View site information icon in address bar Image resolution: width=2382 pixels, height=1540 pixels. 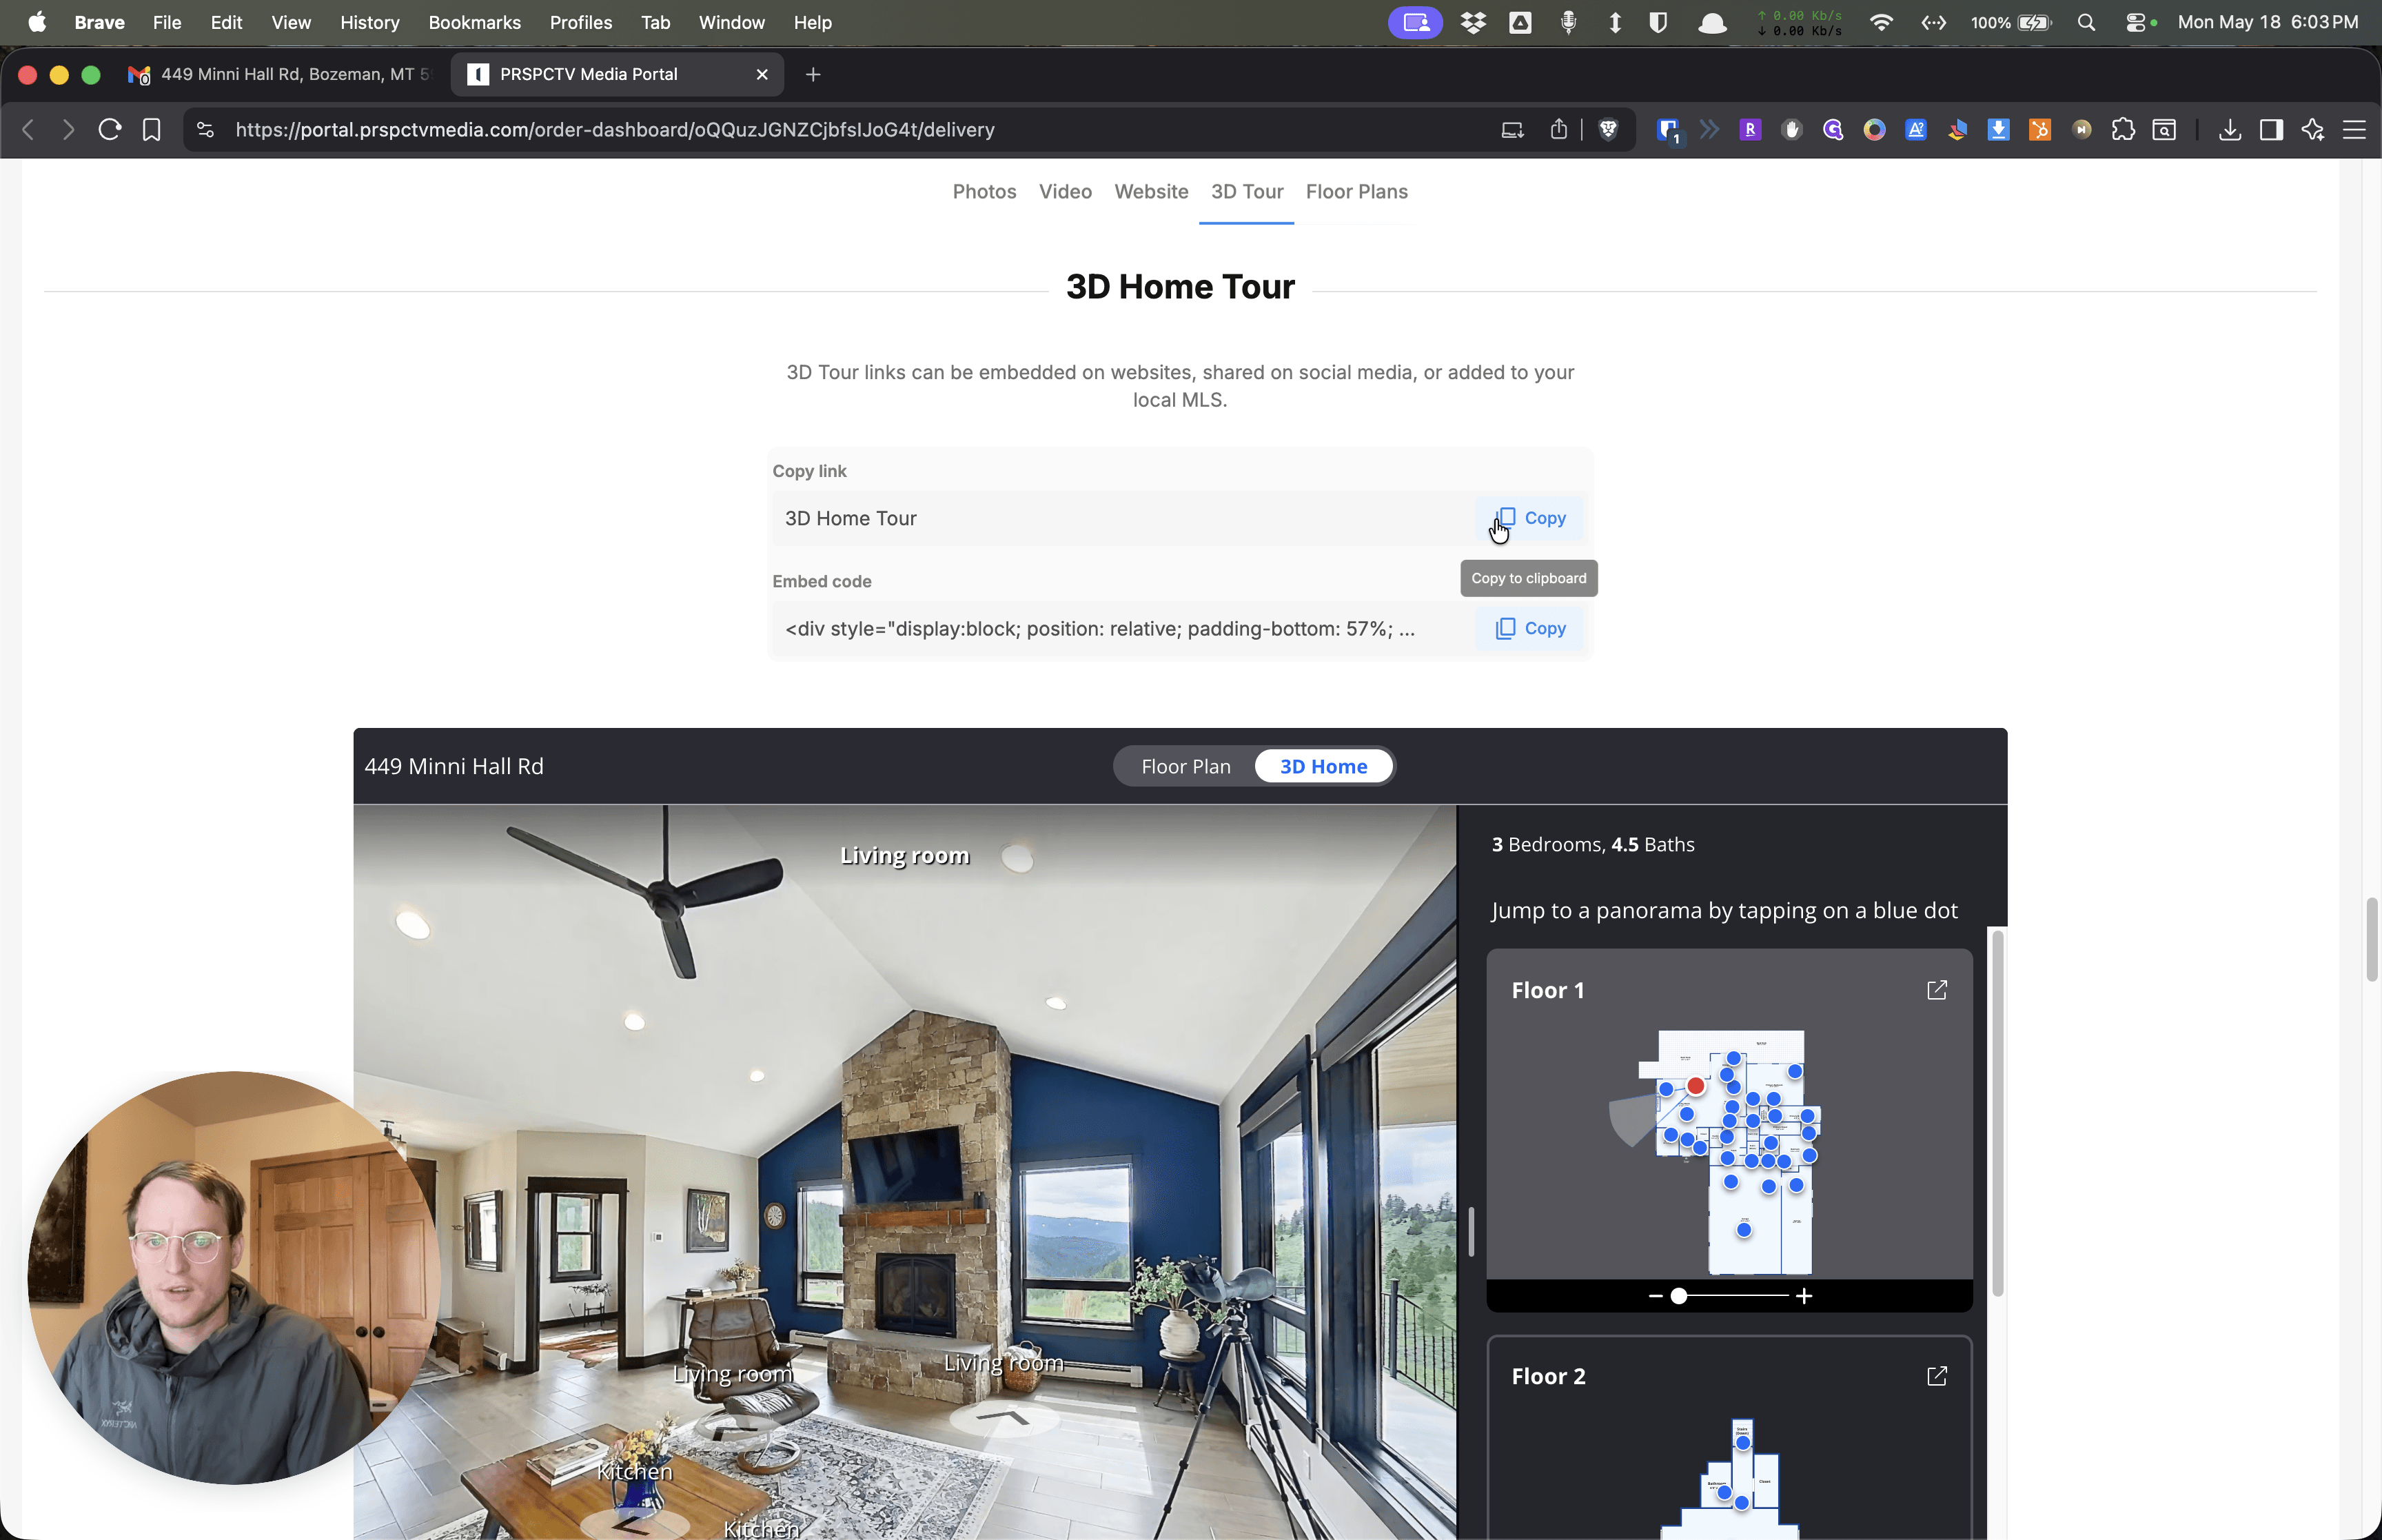coord(205,129)
